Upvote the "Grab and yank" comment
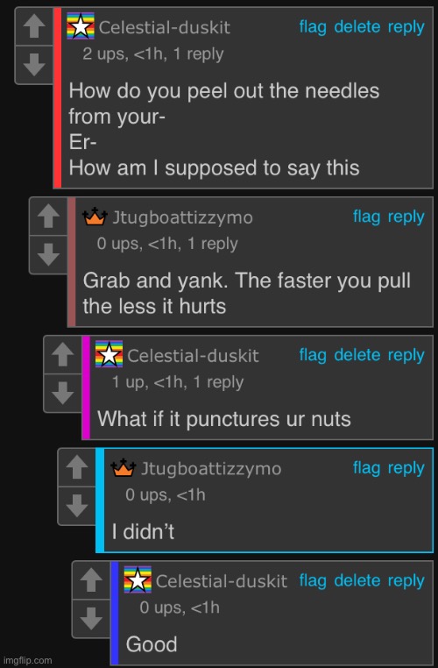438x668 pixels. click(x=48, y=216)
